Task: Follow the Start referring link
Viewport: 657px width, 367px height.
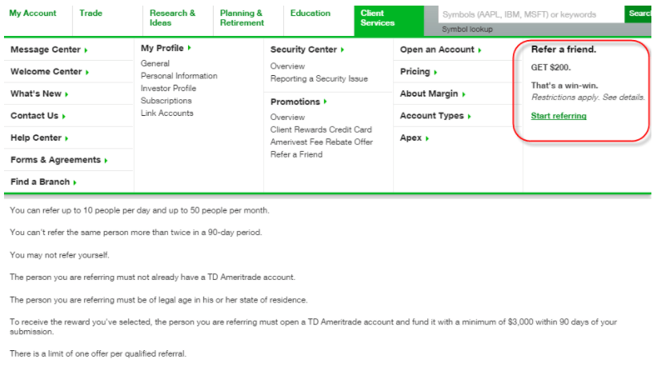Action: [559, 116]
